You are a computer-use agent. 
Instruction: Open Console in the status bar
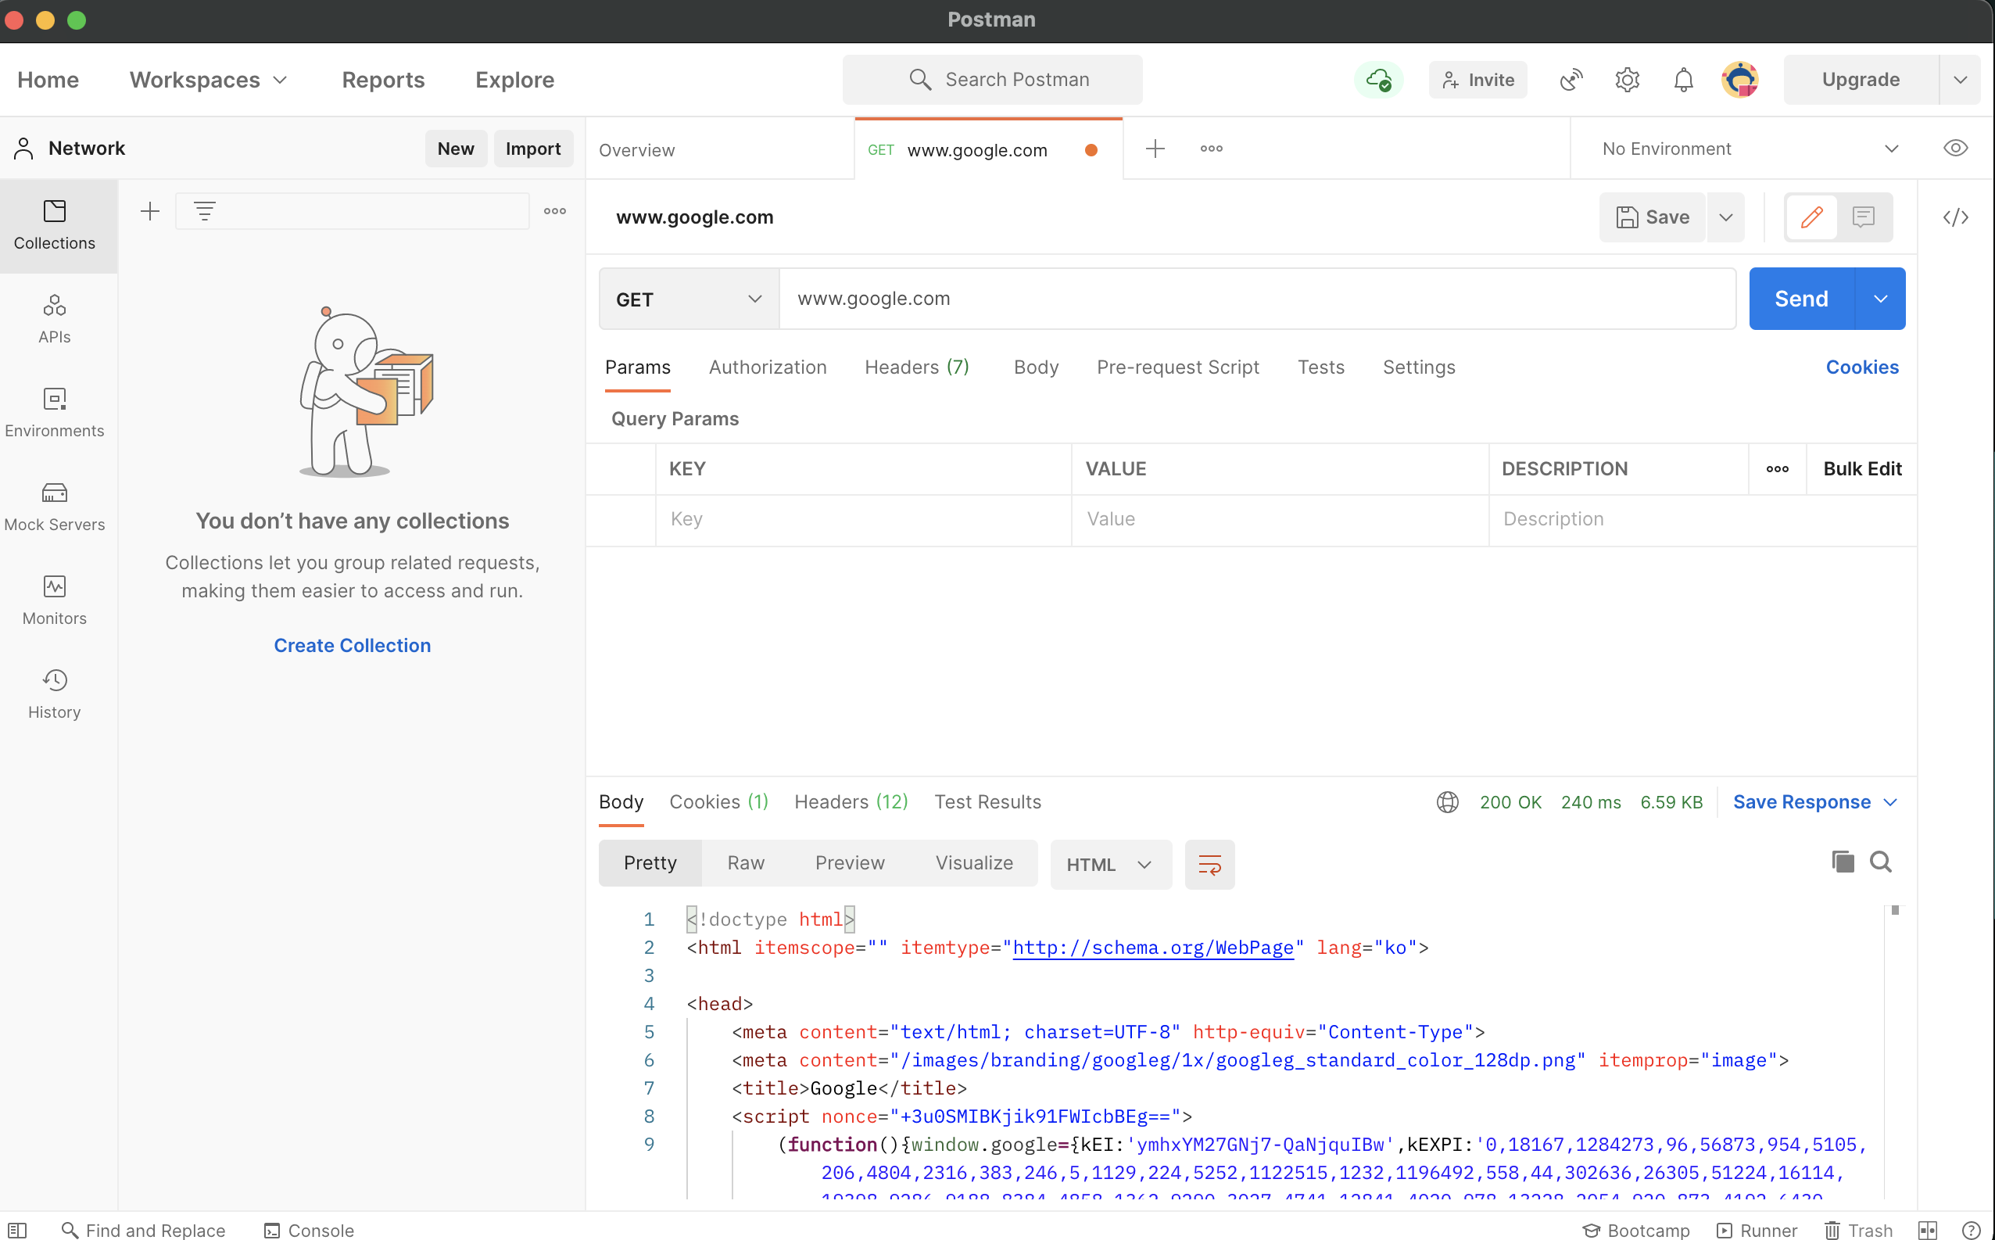(x=308, y=1230)
